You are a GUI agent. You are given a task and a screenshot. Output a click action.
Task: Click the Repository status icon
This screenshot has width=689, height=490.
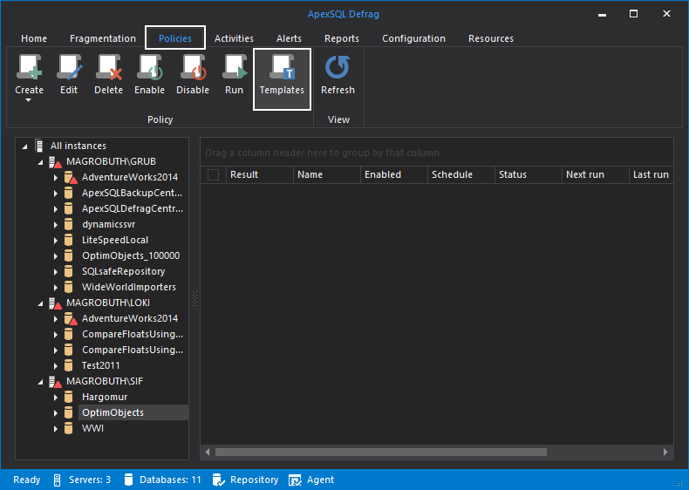pyautogui.click(x=218, y=480)
